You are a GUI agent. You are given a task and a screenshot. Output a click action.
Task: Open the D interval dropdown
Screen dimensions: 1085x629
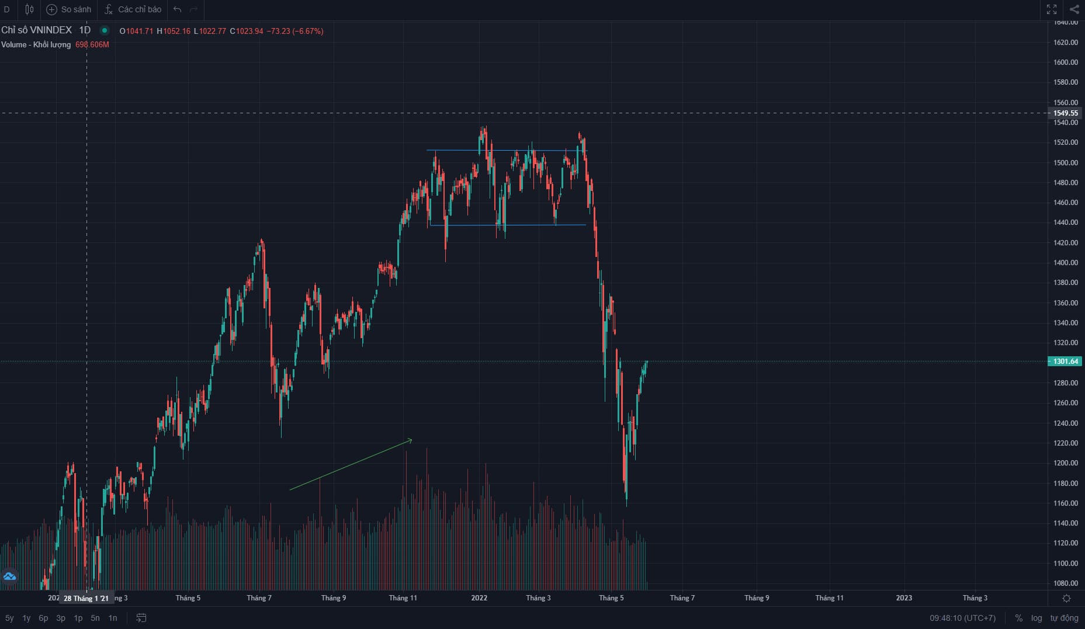7,9
